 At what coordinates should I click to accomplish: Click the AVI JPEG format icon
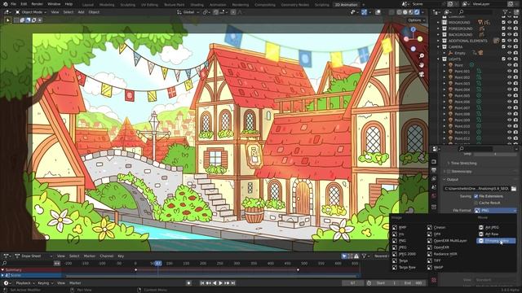coord(480,228)
